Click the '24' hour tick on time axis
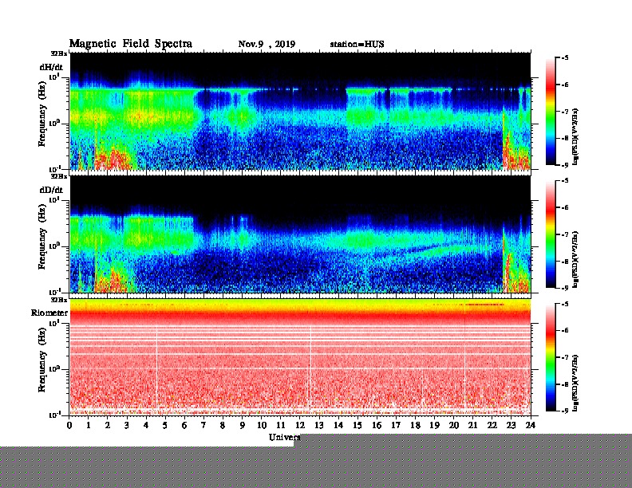Viewport: 632px width, 488px height. (x=531, y=425)
